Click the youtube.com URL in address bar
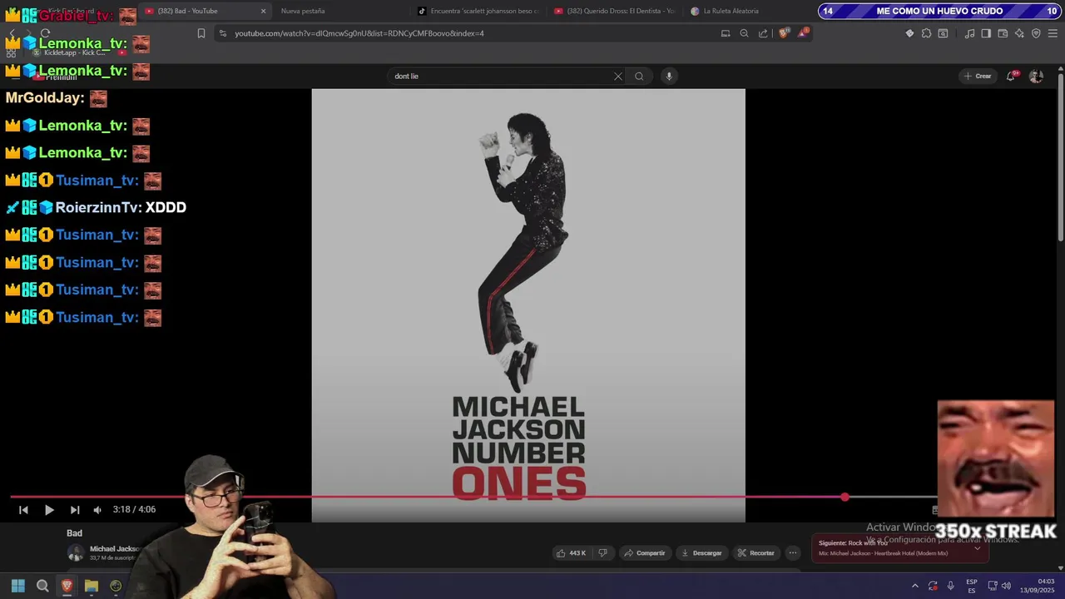1065x599 pixels. [x=359, y=33]
